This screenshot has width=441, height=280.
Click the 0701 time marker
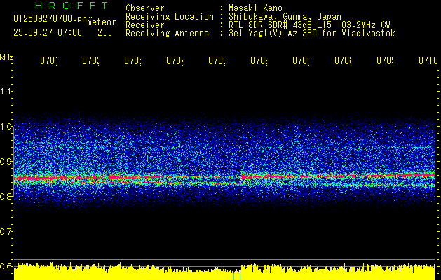click(48, 60)
